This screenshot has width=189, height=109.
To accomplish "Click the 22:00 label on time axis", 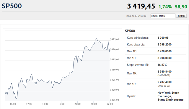I will [110, 104].
